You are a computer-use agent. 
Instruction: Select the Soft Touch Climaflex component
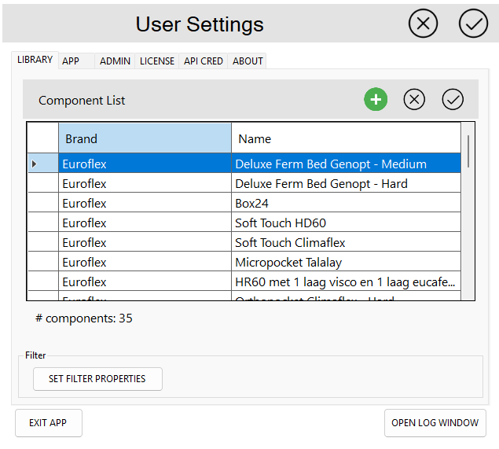pyautogui.click(x=346, y=242)
